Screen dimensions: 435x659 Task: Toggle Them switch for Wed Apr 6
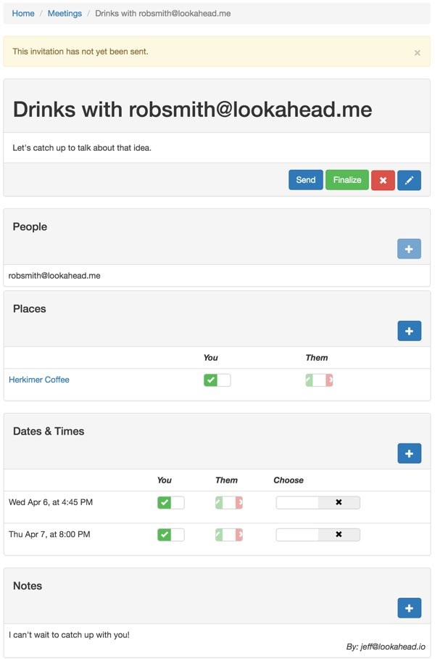pyautogui.click(x=229, y=503)
